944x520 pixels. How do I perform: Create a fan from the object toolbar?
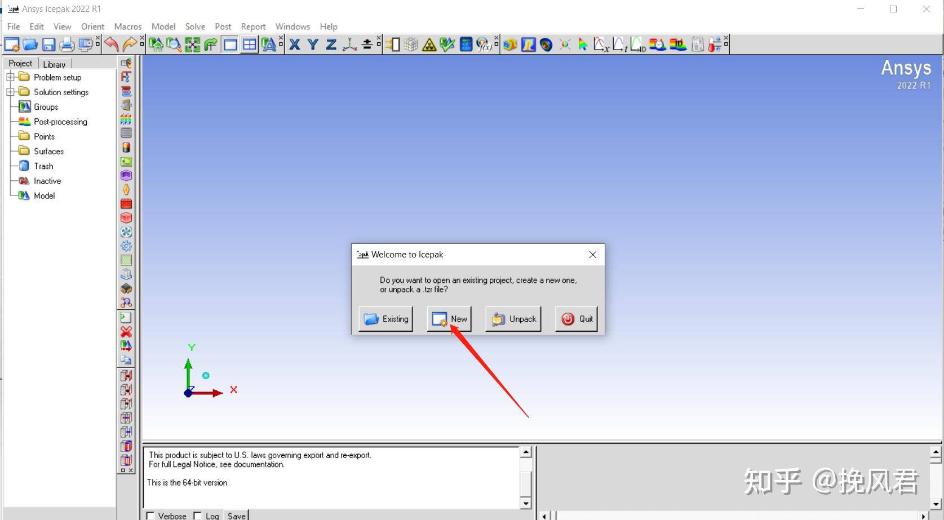[126, 232]
